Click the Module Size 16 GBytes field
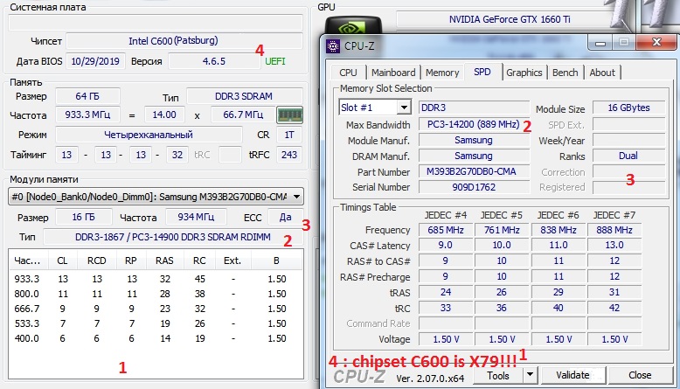Image resolution: width=680 pixels, height=389 pixels. tap(628, 108)
